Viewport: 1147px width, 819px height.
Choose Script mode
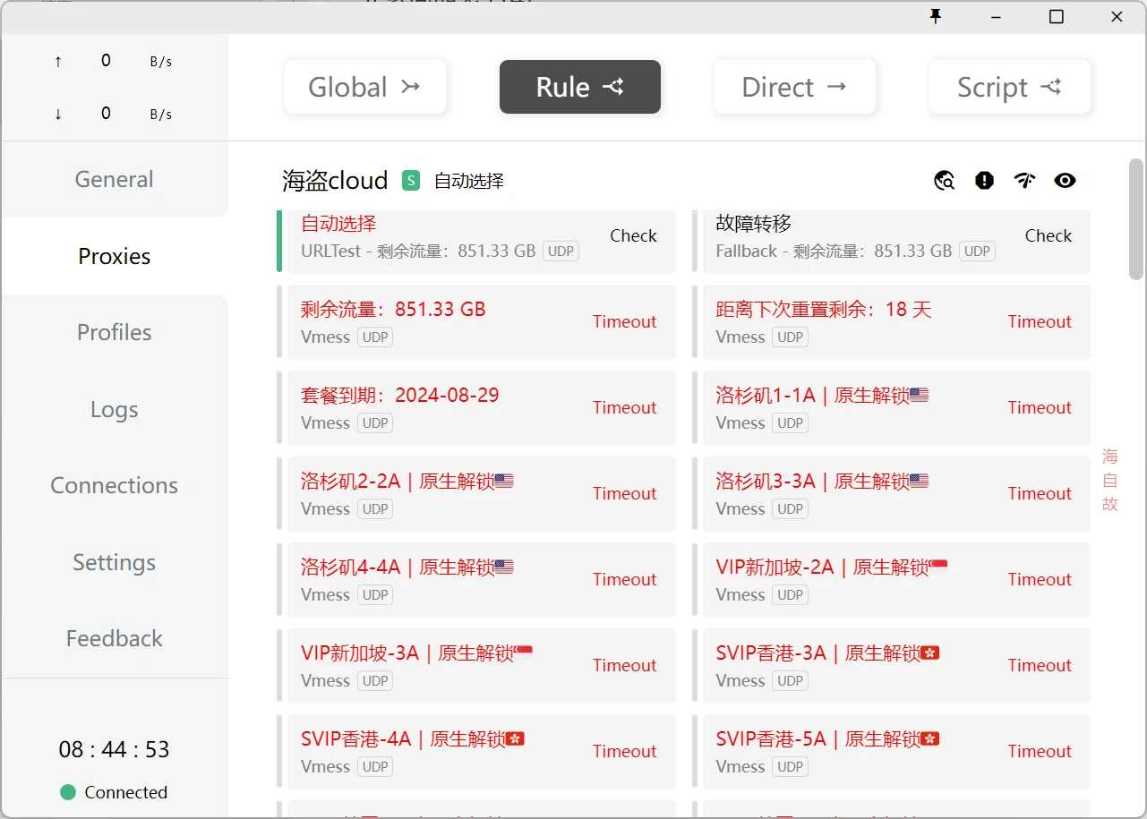(x=1010, y=87)
